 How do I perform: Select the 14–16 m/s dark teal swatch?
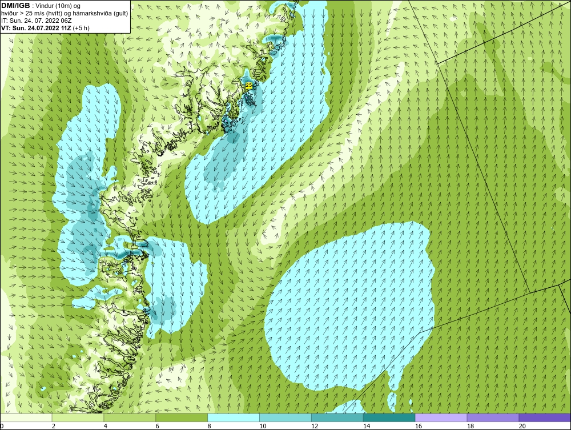389,417
